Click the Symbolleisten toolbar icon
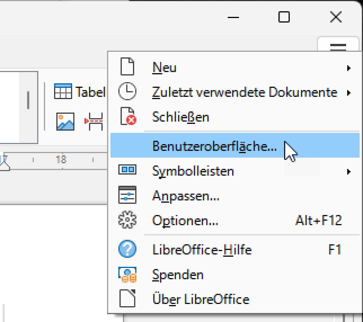The width and height of the screenshot is (363, 322). (x=127, y=170)
